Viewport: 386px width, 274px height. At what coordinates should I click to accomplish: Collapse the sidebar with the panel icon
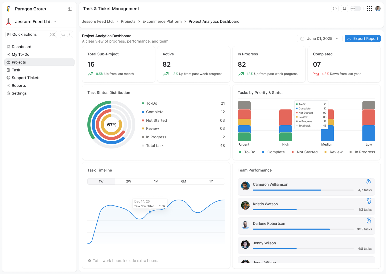pyautogui.click(x=70, y=9)
